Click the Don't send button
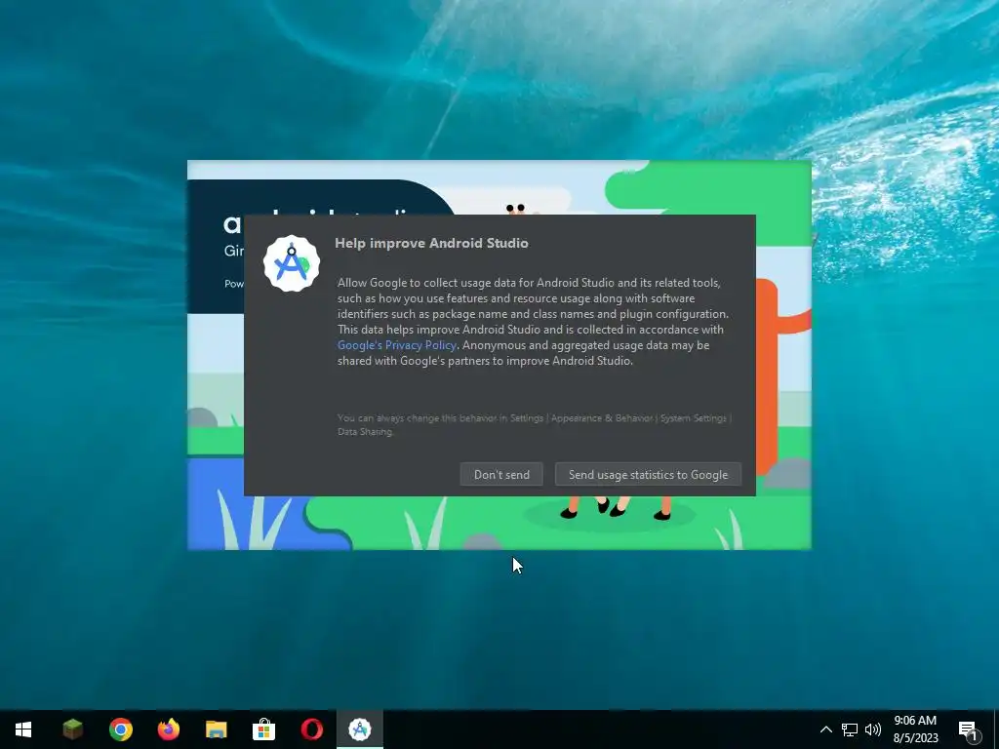Screen dimensions: 999x749 [x=501, y=475]
